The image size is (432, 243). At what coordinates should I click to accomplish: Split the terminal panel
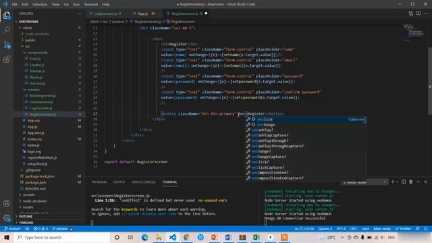tap(404, 182)
